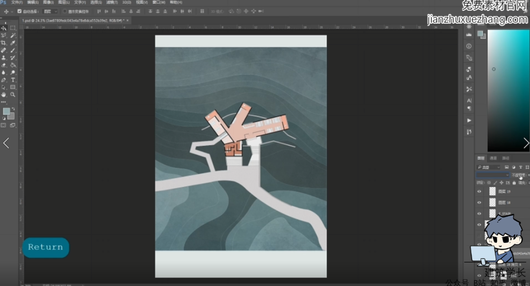
Task: Select the Healing Brush tool
Action: (4, 51)
